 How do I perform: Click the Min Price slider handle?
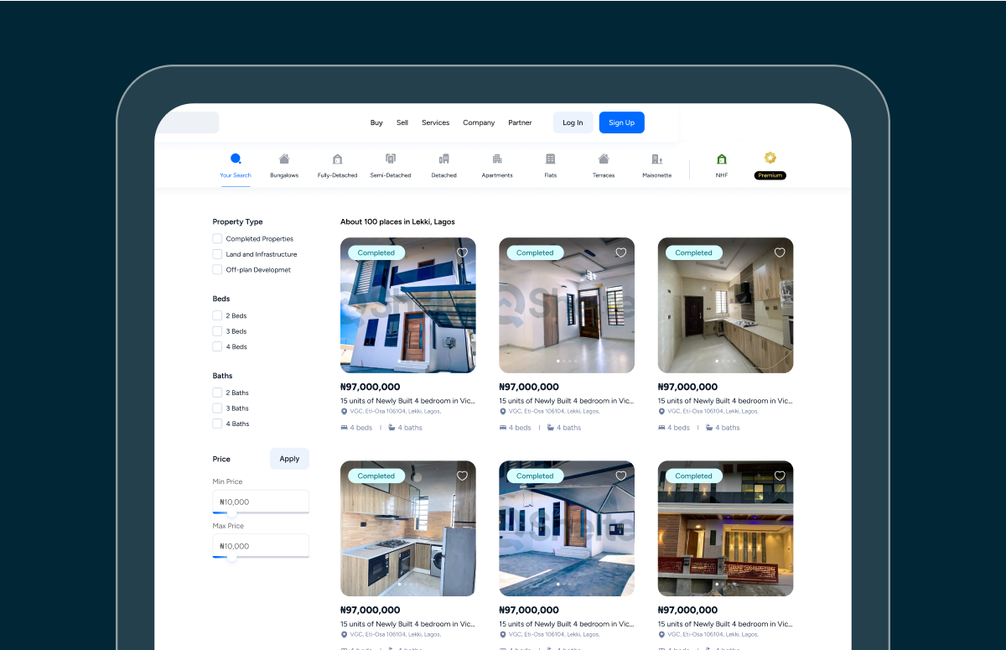[231, 512]
